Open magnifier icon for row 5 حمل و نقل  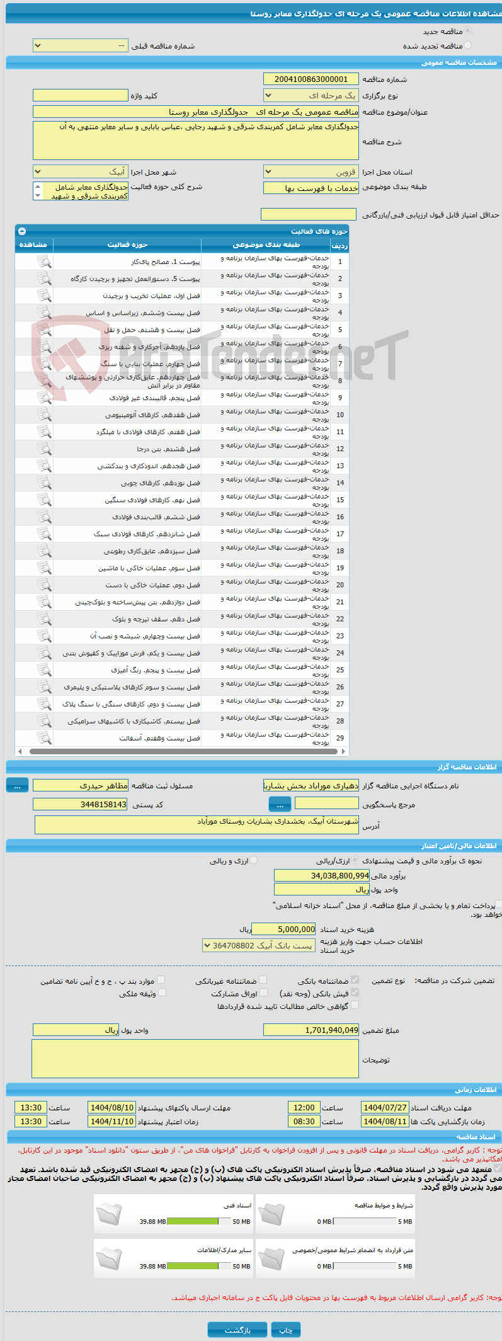coord(44,330)
